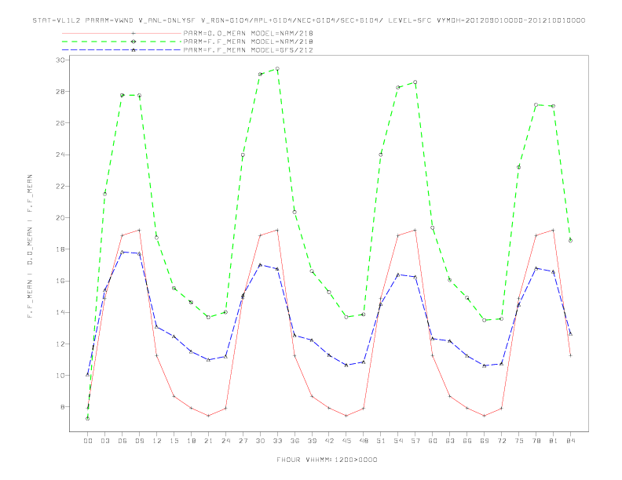This screenshot has width=622, height=480.
Task: Click blue GFS triangle marker at hour 00
Action: coord(88,374)
